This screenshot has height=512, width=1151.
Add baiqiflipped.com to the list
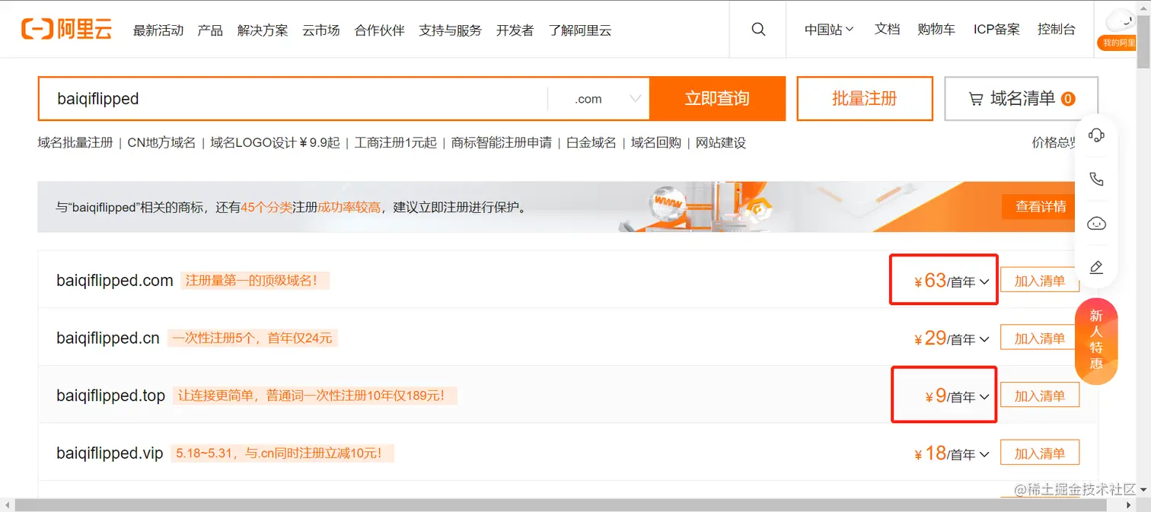click(1039, 281)
